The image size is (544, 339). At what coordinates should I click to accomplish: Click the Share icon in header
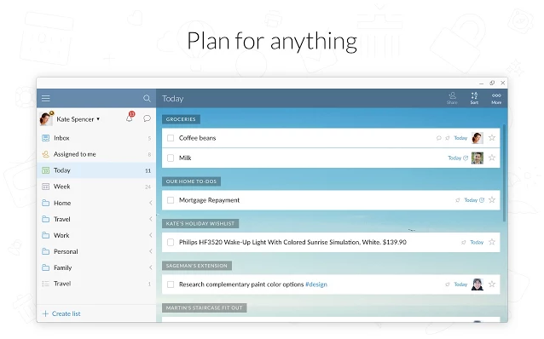(x=452, y=98)
